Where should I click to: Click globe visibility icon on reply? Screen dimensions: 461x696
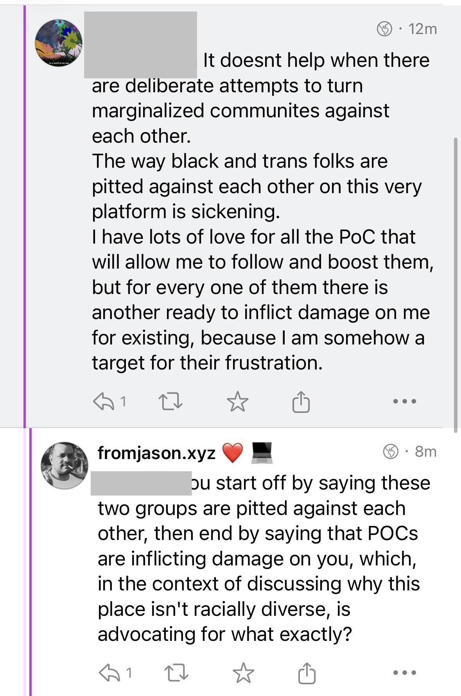(390, 452)
